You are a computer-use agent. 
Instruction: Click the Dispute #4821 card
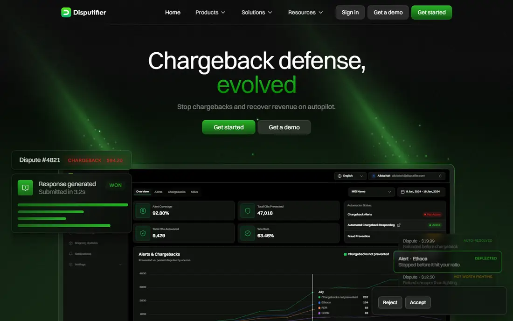pos(71,160)
